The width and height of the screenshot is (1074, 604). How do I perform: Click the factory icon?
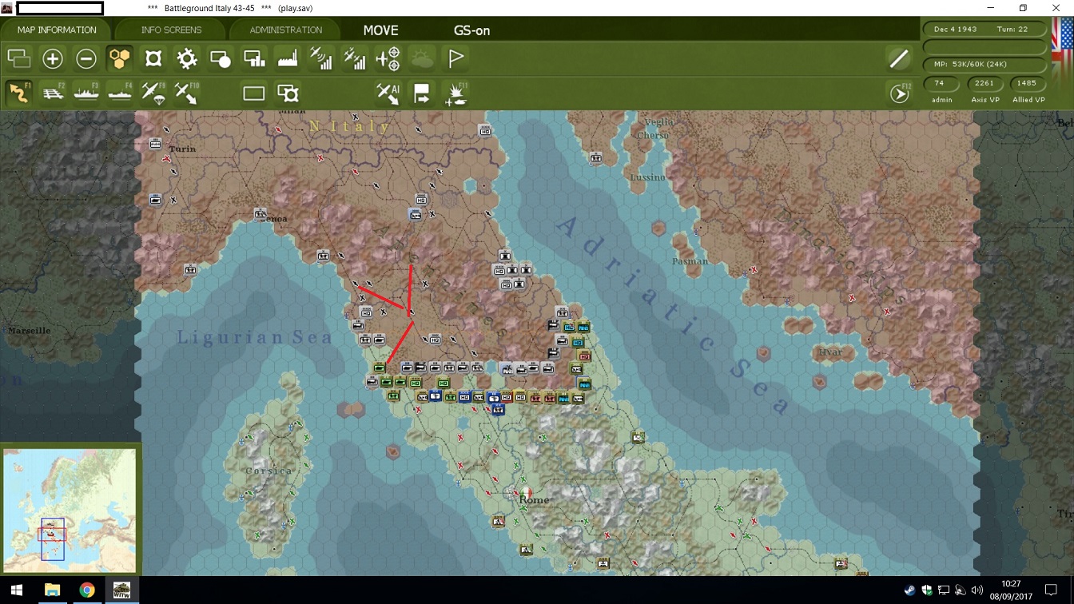pyautogui.click(x=288, y=58)
